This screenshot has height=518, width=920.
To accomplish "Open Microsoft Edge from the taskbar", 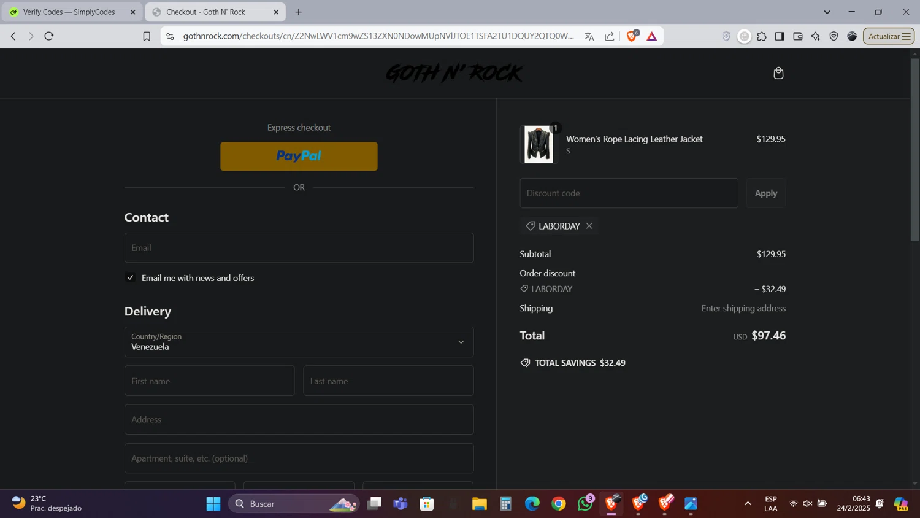I will [x=532, y=504].
